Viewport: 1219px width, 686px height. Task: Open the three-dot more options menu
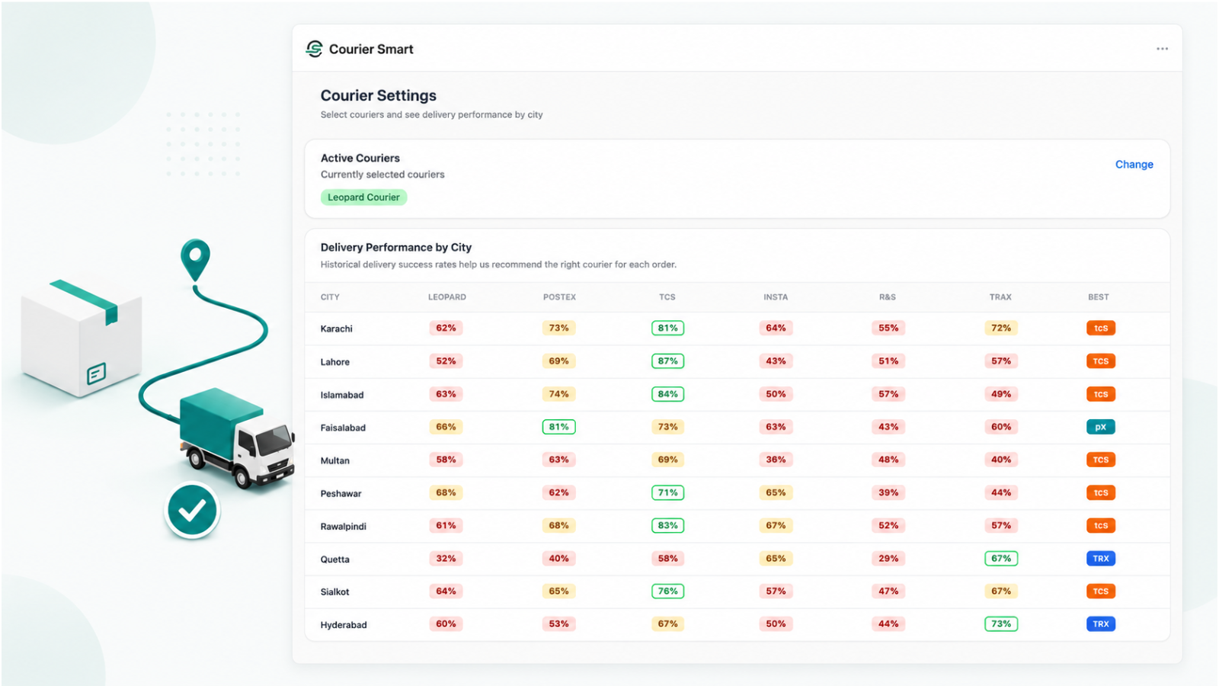click(x=1162, y=49)
